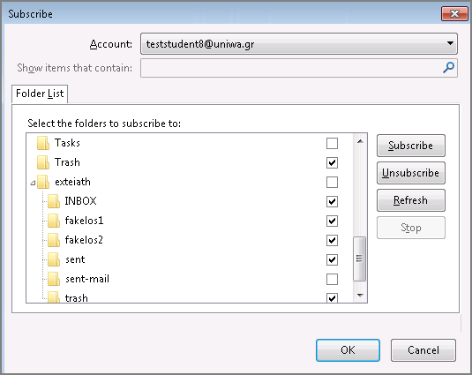Click the exteiath folder icon
This screenshot has height=375, width=472.
point(43,182)
